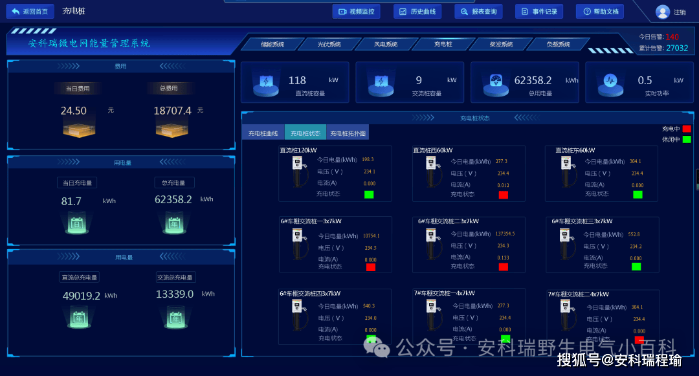Switch to the 储能系统 tab
The height and width of the screenshot is (376, 699).
click(272, 44)
